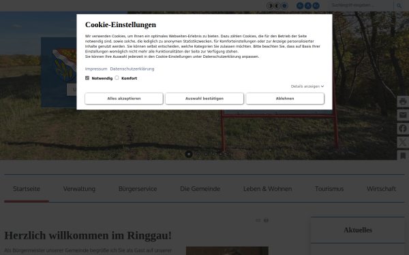Share via the Facebook side icon
The width and height of the screenshot is (409, 255).
click(403, 129)
